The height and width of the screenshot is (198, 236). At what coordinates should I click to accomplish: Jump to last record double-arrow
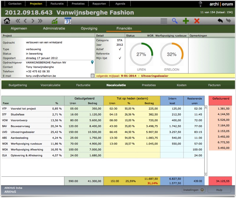point(40,21)
